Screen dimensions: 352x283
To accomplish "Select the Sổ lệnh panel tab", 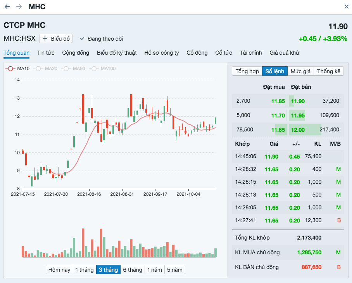I will (275, 71).
